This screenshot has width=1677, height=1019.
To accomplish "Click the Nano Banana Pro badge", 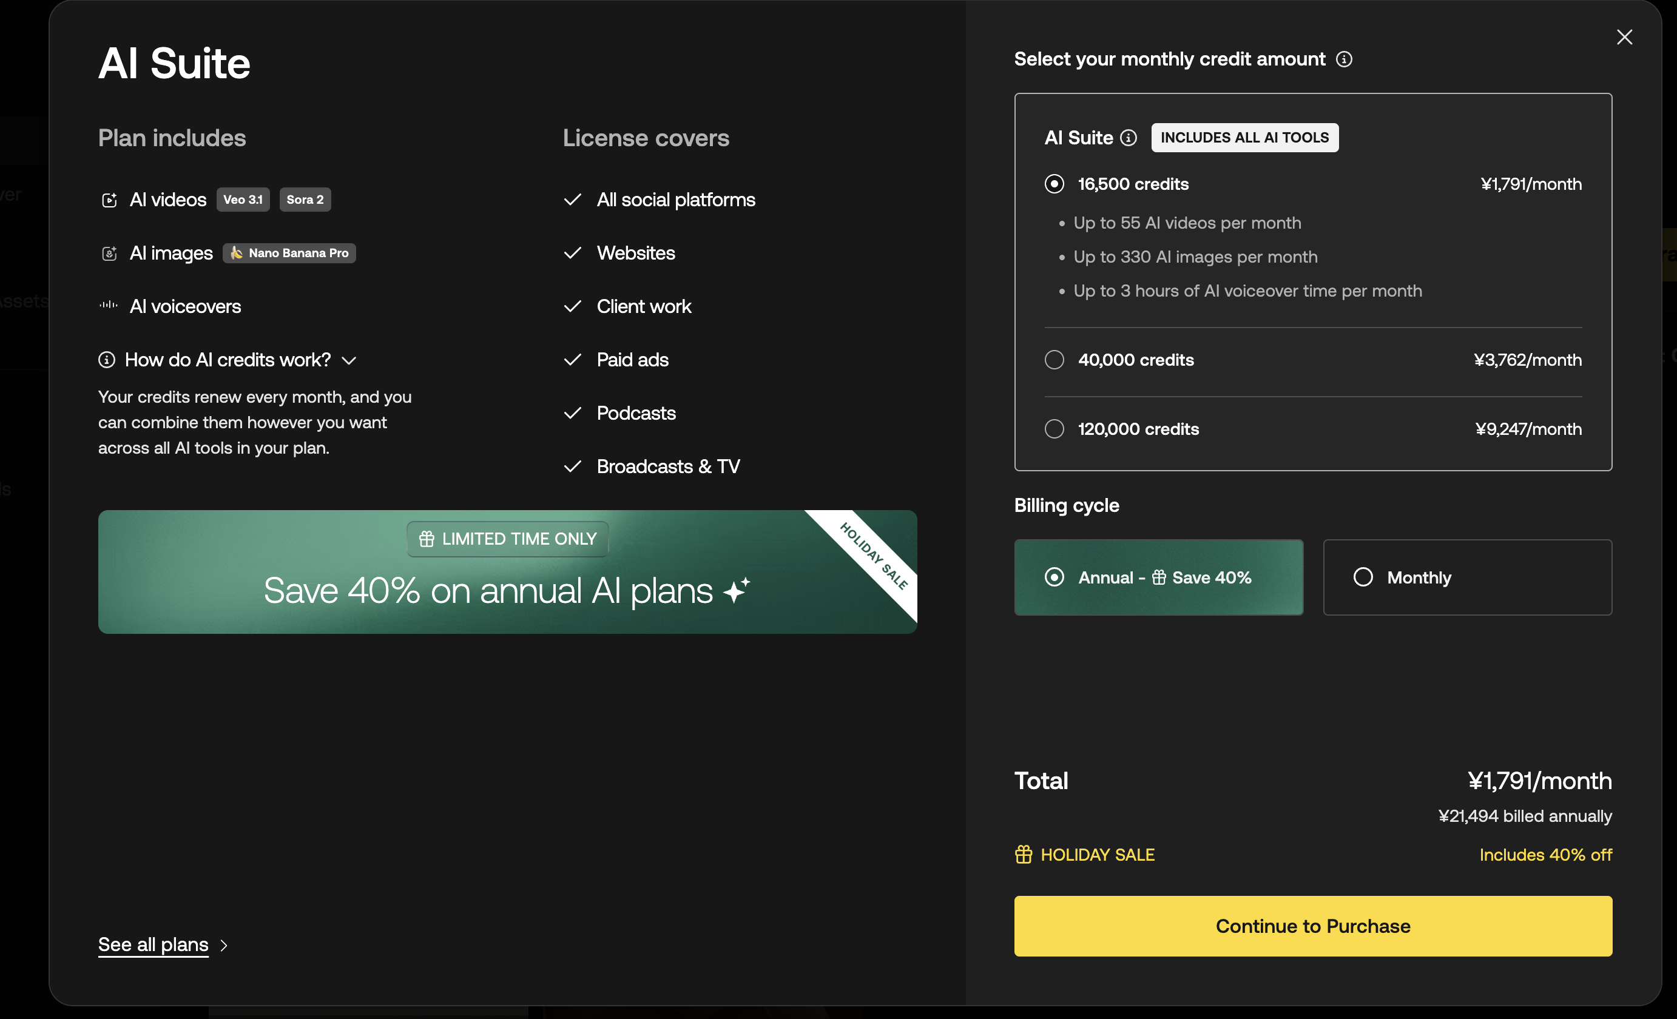I will 289,253.
